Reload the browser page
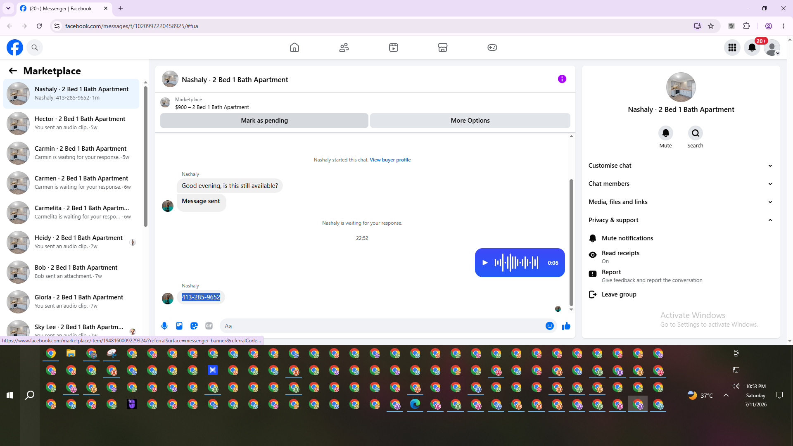This screenshot has width=793, height=446. (39, 26)
